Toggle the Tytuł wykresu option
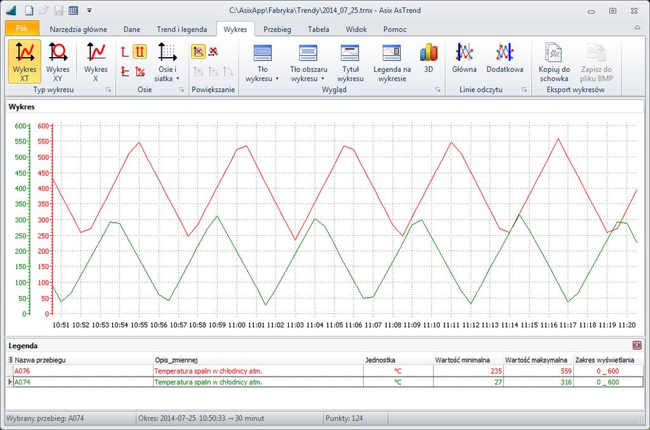Screen dimensions: 650x430 350,62
